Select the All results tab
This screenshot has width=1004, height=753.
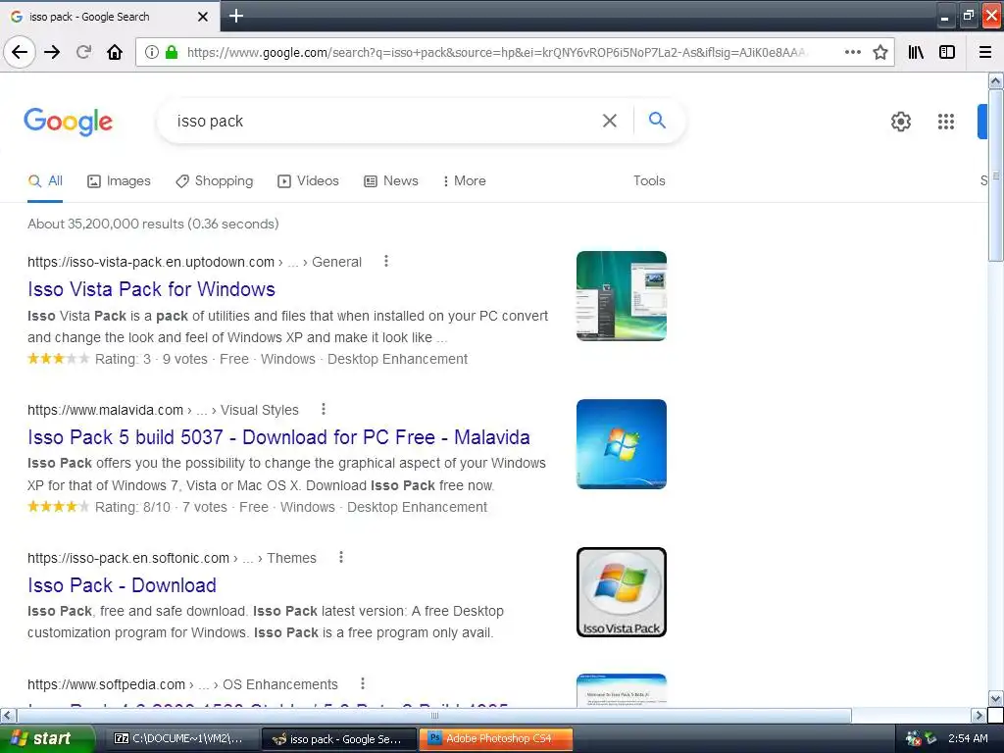[45, 181]
